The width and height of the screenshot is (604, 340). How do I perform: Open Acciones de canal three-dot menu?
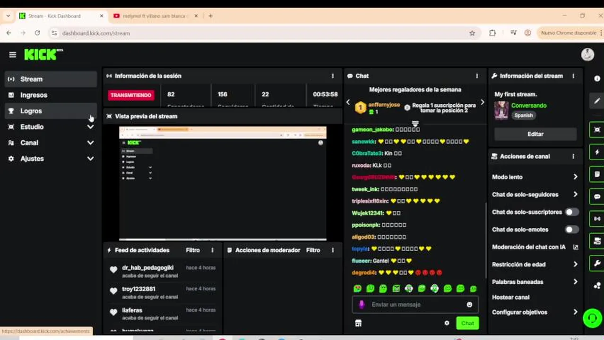point(573,156)
